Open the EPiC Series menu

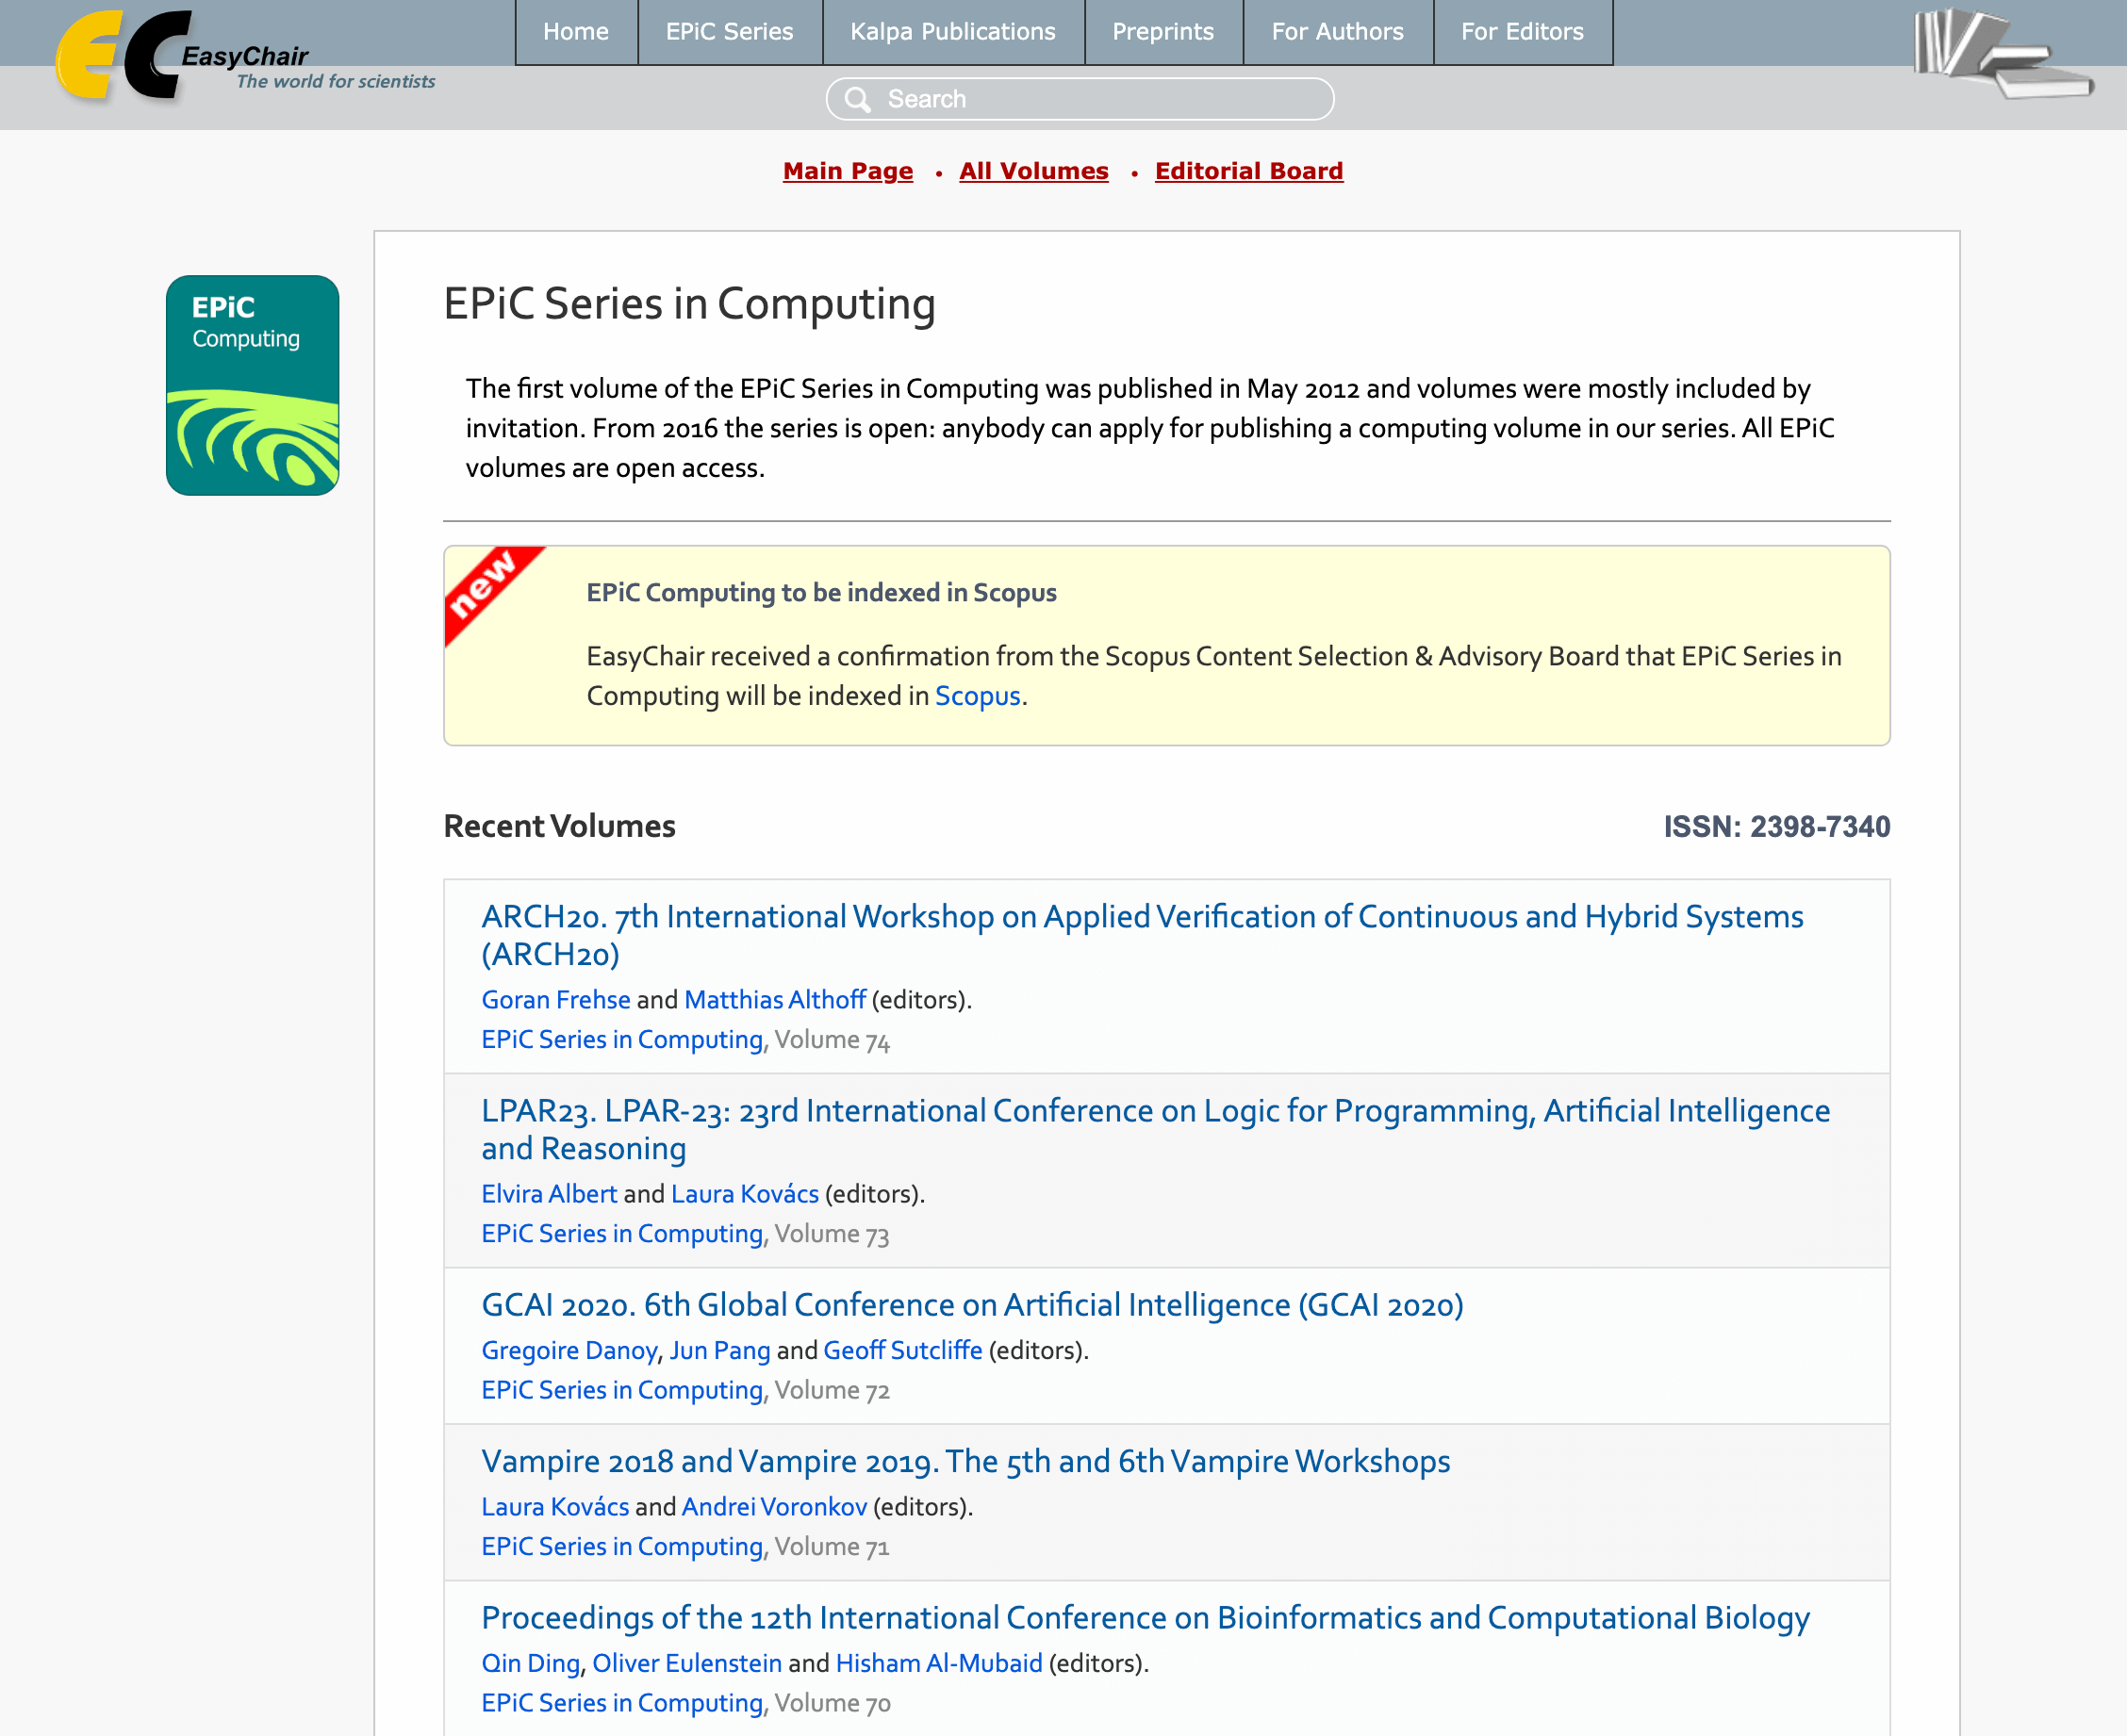point(730,32)
